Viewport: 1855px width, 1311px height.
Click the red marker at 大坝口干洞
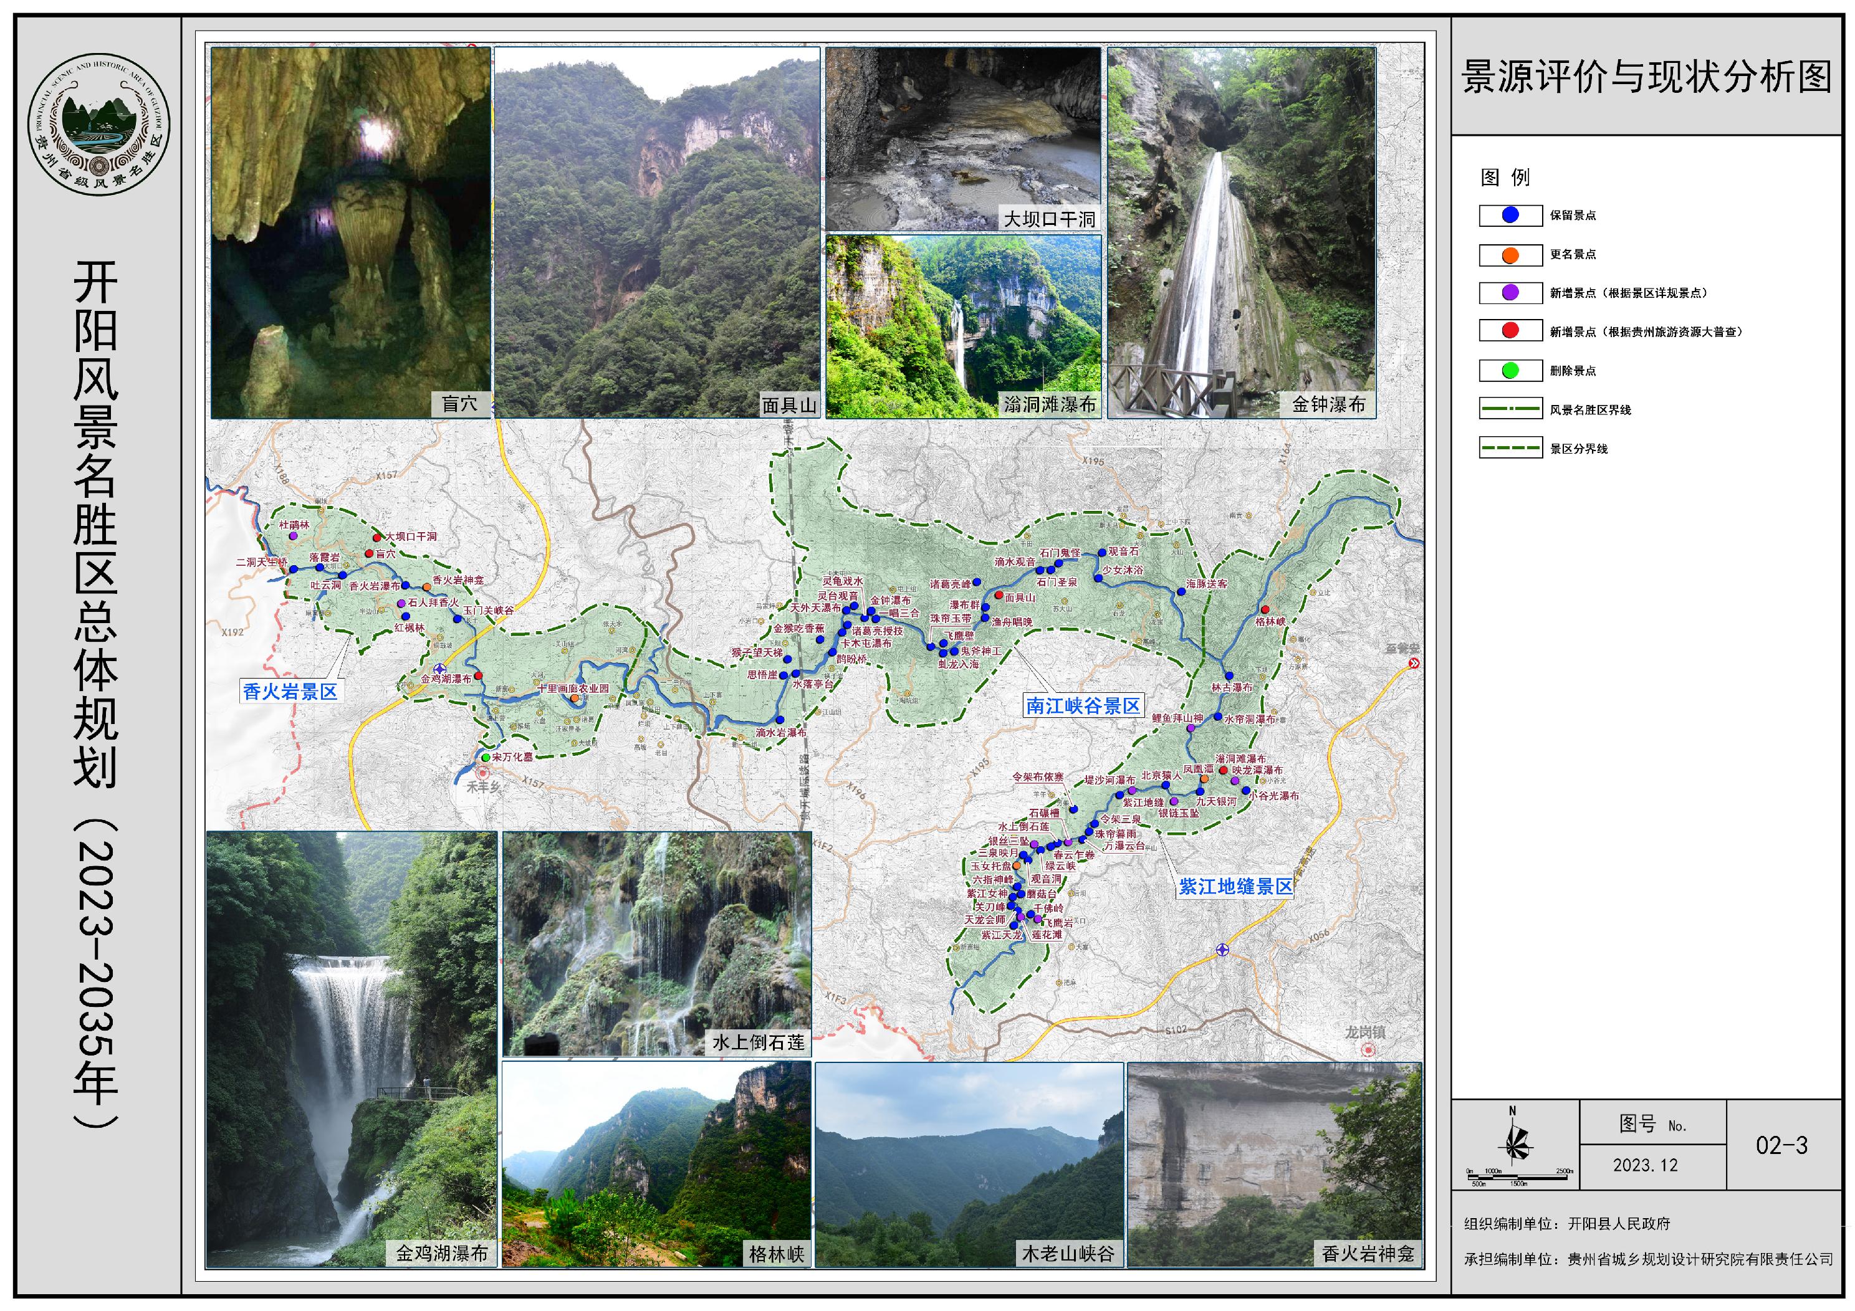click(x=376, y=537)
